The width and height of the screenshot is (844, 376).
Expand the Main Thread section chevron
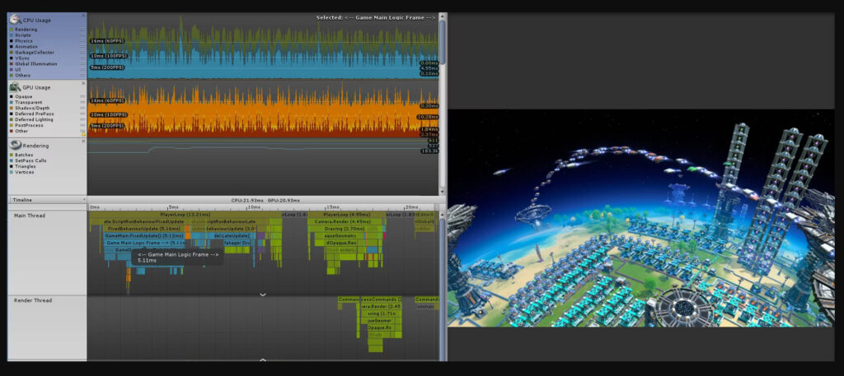[263, 295]
